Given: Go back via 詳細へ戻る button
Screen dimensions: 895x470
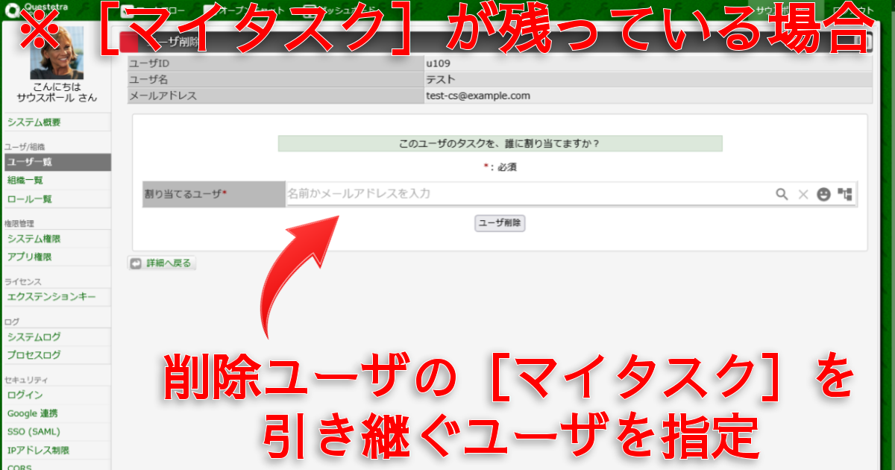Looking at the screenshot, I should coord(162,263).
